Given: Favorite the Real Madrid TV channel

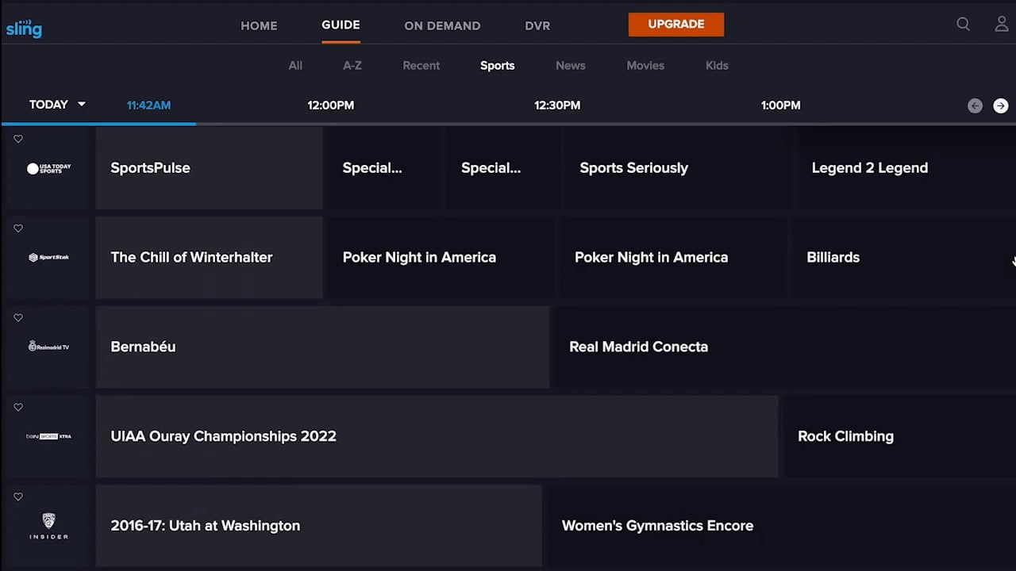Looking at the screenshot, I should pyautogui.click(x=18, y=318).
